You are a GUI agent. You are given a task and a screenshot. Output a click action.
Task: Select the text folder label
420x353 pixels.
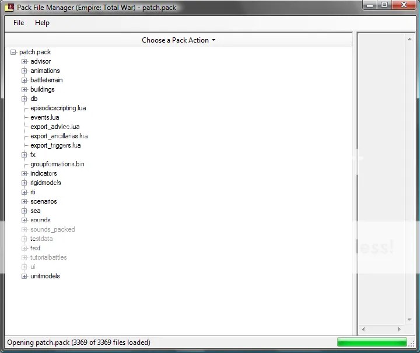click(36, 248)
